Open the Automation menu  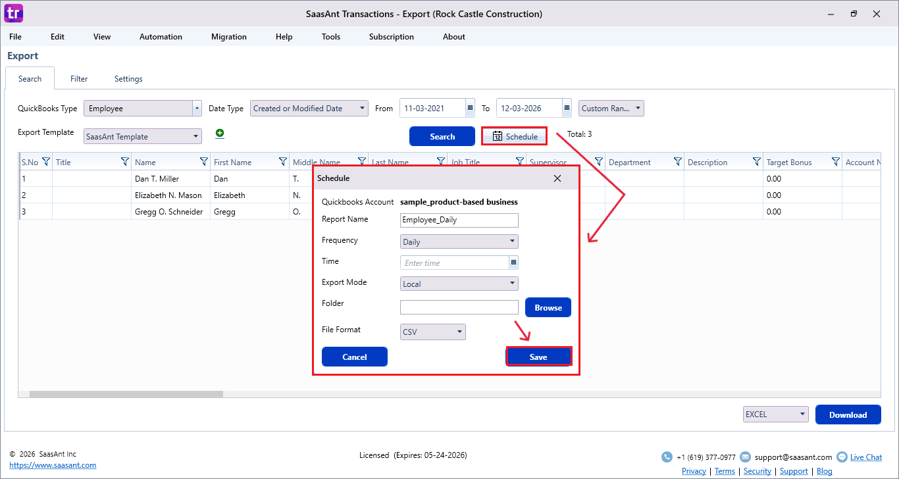[x=161, y=37]
